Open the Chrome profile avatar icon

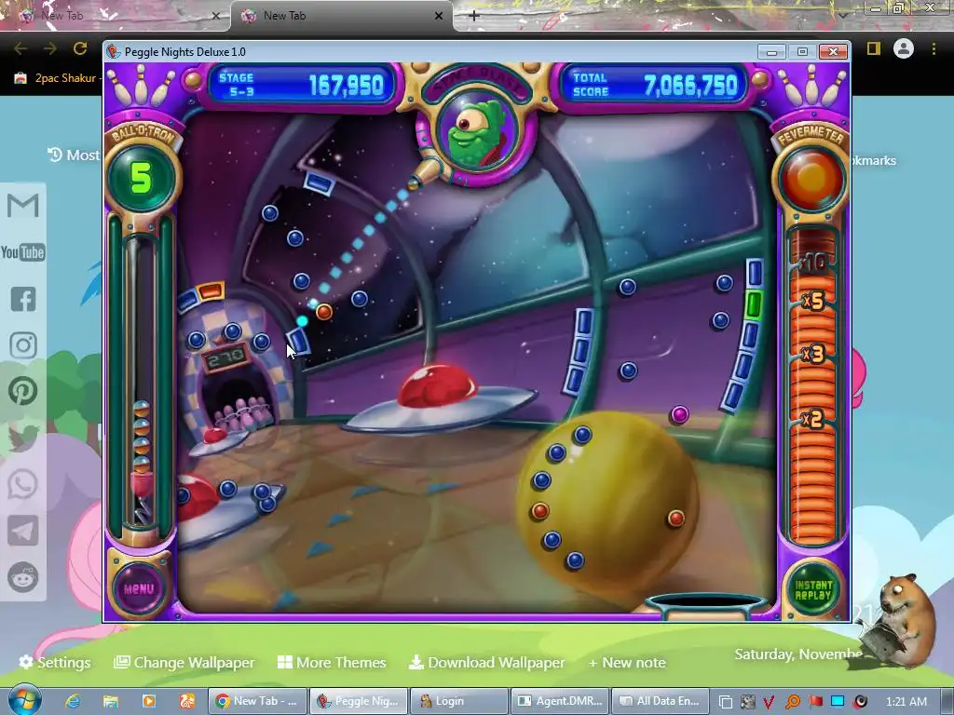[904, 48]
